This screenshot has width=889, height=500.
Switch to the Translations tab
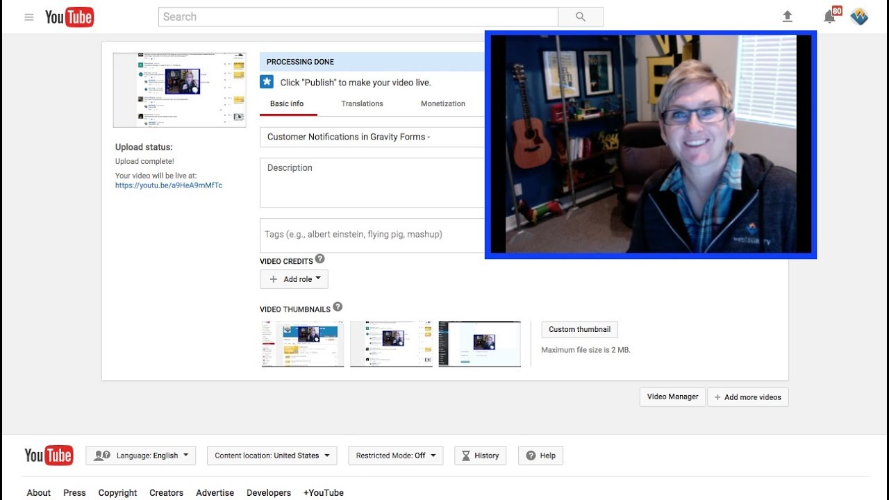tap(362, 103)
